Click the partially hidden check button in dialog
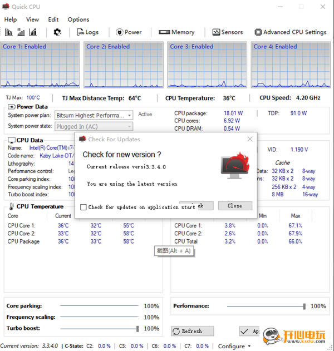 [205, 206]
